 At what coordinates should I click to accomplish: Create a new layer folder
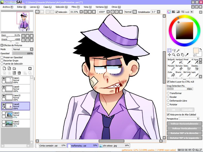(14, 68)
